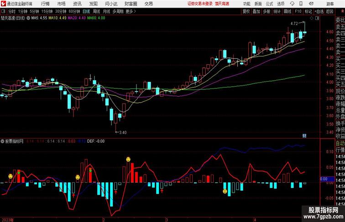Open the 选项 menu

pyautogui.click(x=281, y=4)
